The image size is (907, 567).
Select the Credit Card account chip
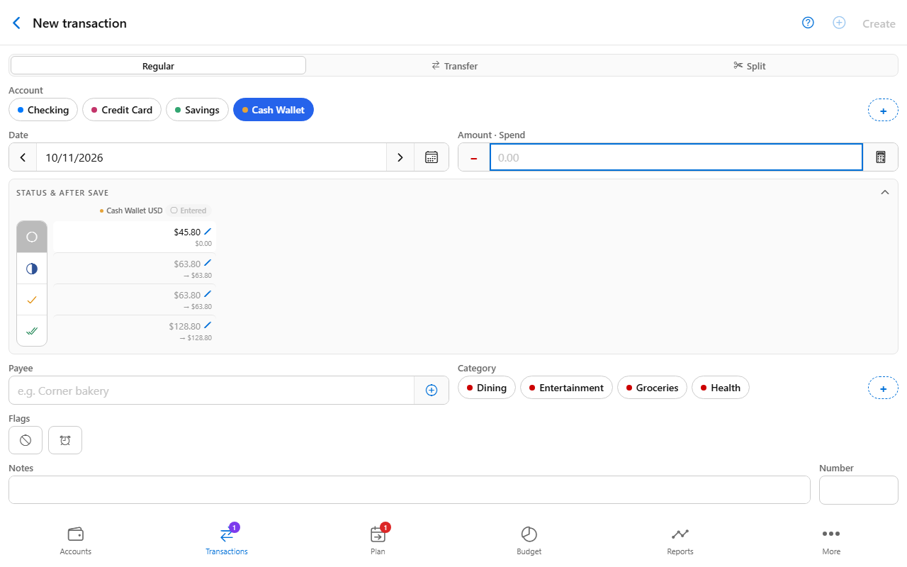[x=122, y=110]
